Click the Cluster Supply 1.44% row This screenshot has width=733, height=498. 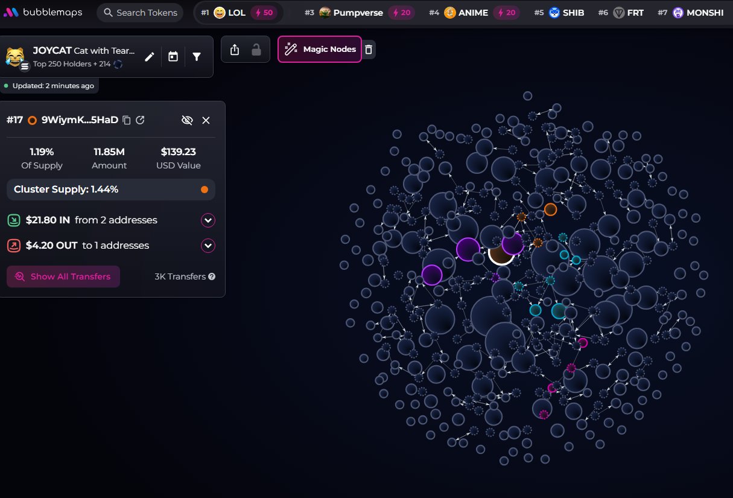111,190
